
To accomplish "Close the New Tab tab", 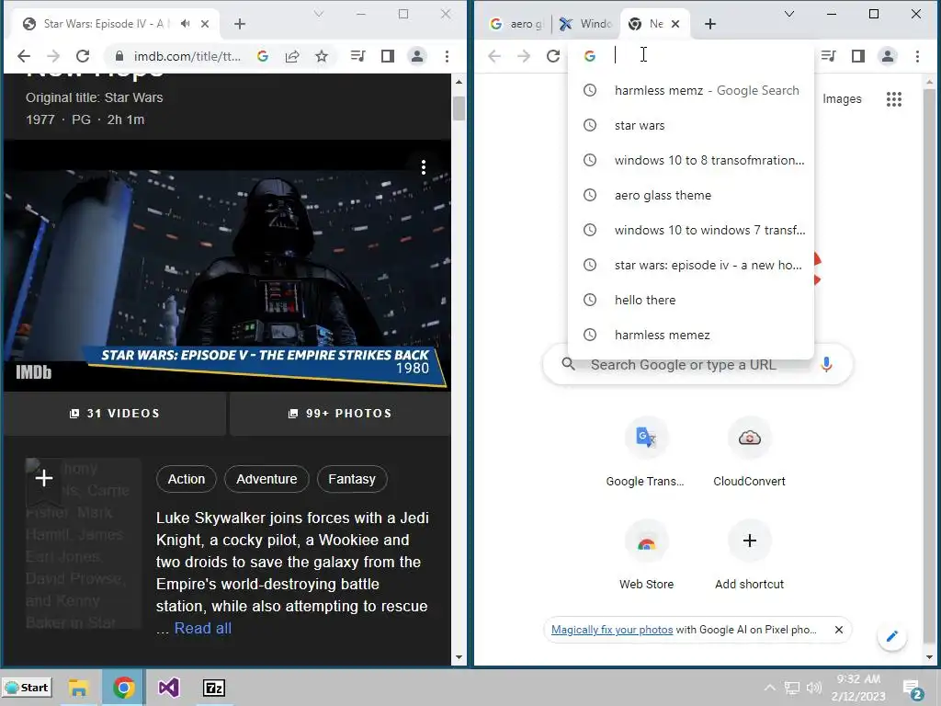I will [x=675, y=24].
